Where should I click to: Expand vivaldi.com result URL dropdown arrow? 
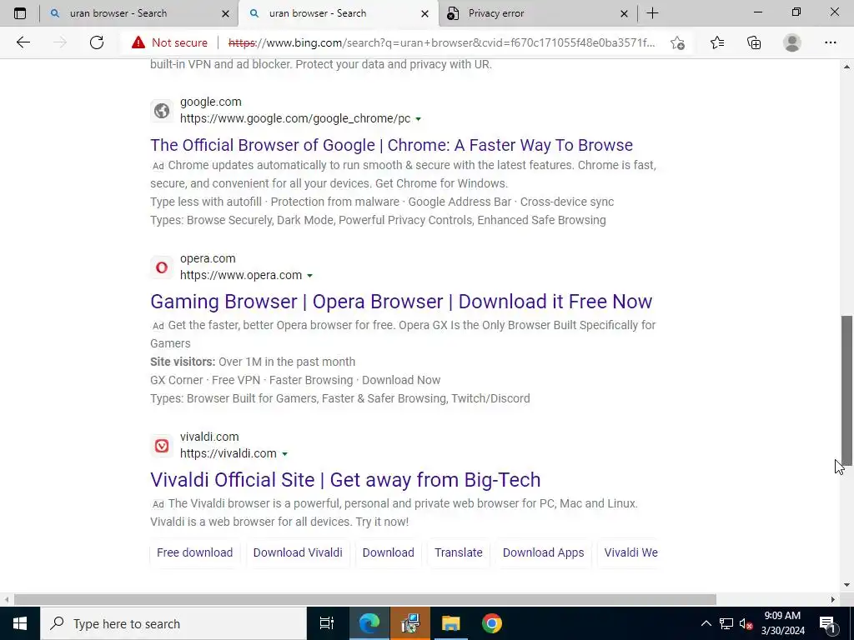click(284, 454)
